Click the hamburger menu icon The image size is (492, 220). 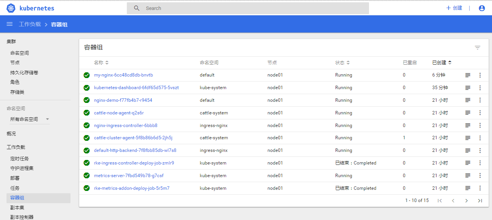tap(10, 24)
